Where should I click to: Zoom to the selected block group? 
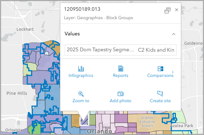(x=81, y=97)
